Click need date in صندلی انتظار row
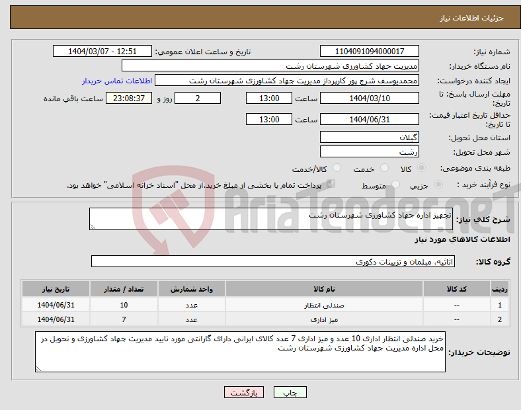521x410 pixels. 56,305
